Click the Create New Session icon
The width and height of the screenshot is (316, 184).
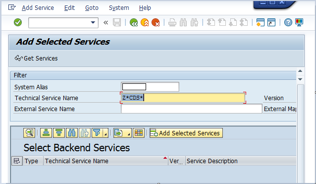[260, 22]
